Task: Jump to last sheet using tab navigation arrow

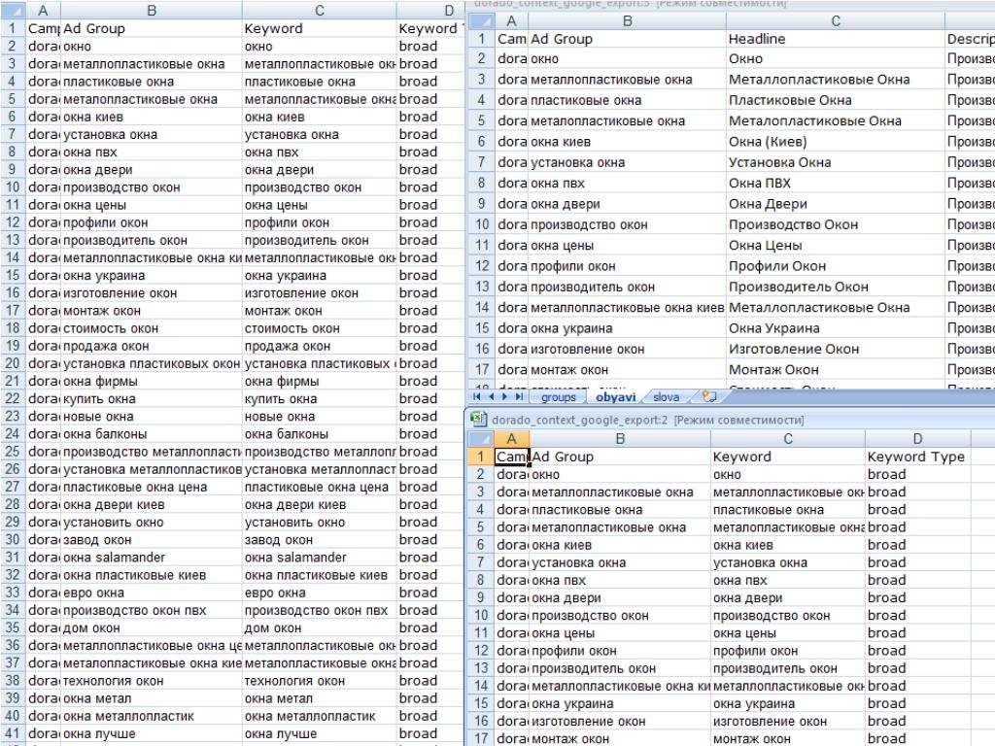Action: coord(519,397)
